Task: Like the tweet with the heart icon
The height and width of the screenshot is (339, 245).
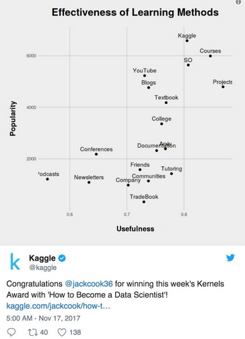Action: point(62,332)
